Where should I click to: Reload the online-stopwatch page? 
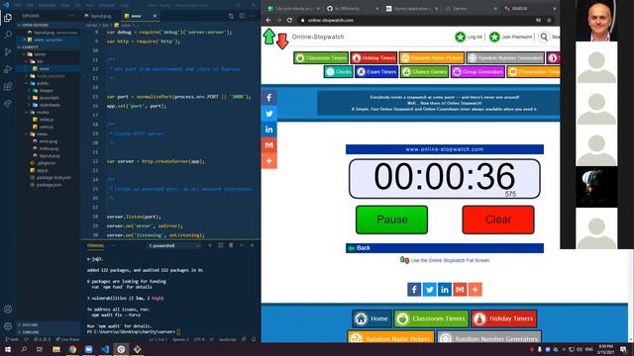[x=289, y=20]
